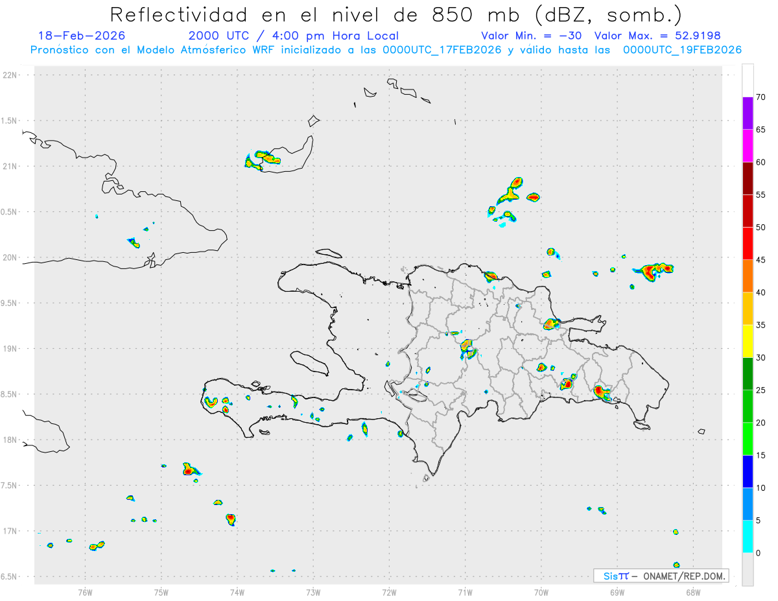This screenshot has height=601, width=778.
Task: Pick the dark blue 10-15 dBZ colorbar segment
Action: (748, 471)
